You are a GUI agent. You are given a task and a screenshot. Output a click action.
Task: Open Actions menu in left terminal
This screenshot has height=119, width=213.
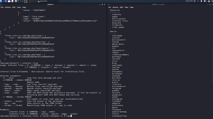8,7
